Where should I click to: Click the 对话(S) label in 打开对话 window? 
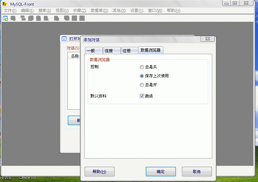click(73, 48)
